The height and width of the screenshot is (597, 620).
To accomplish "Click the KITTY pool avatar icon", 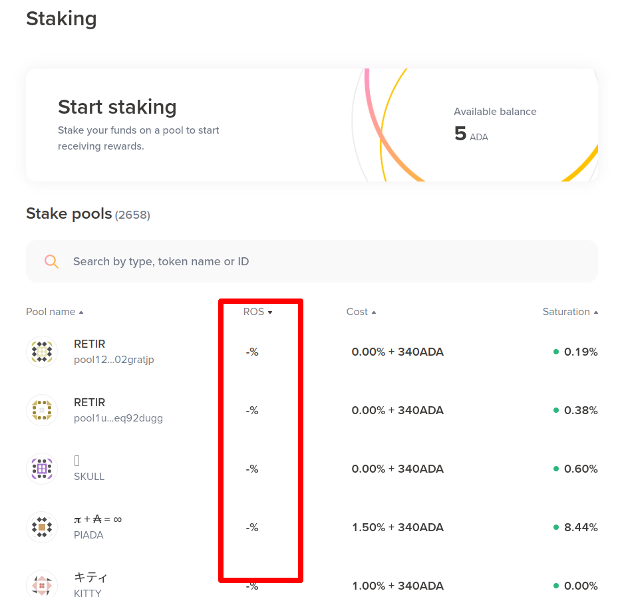I will [42, 586].
